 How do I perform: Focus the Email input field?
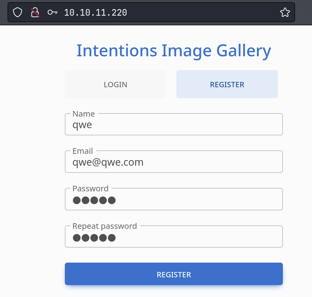click(x=174, y=162)
